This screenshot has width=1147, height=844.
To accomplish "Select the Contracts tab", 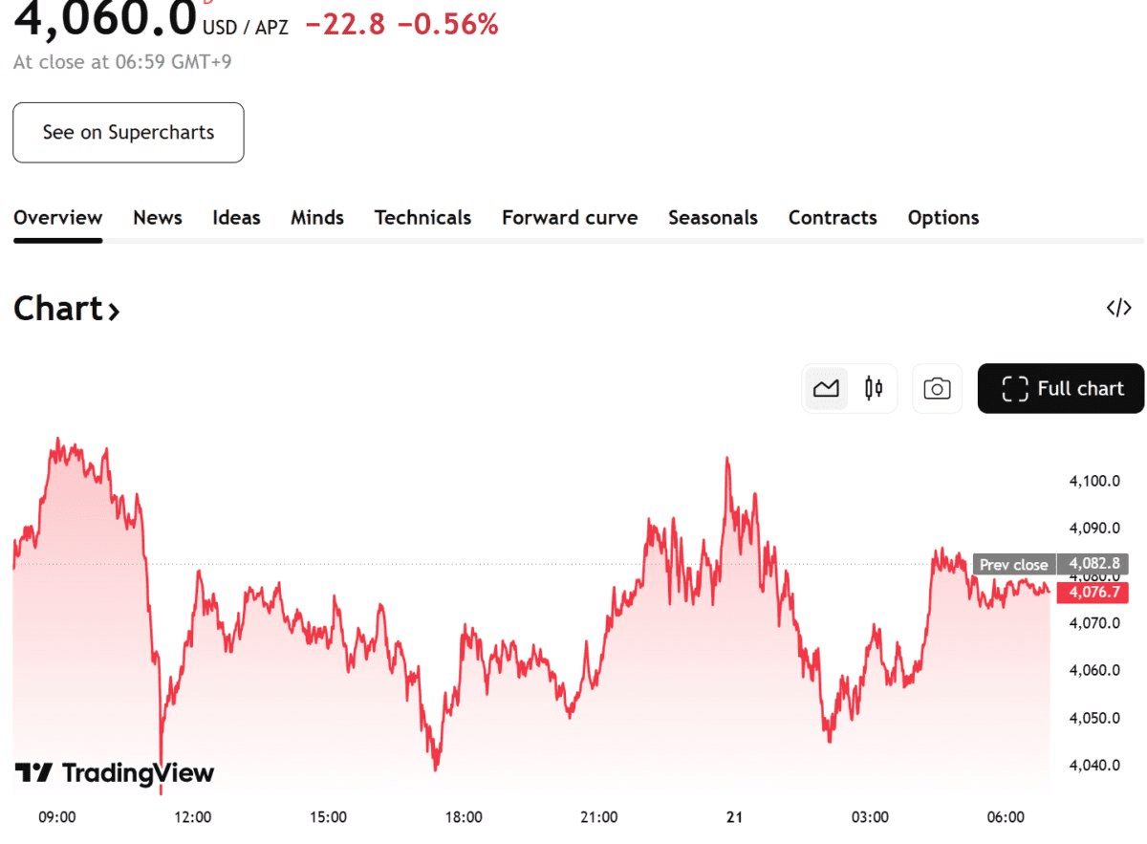I will click(x=833, y=218).
